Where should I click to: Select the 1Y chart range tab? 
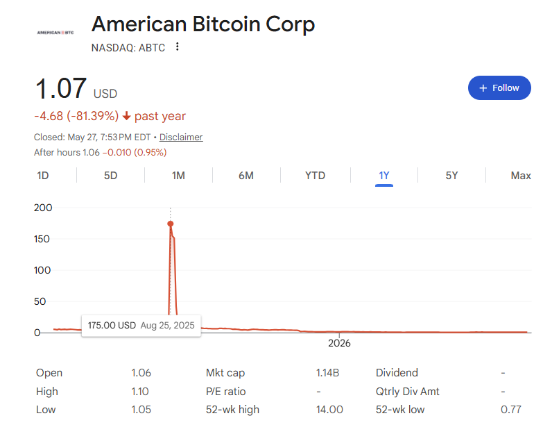point(384,176)
